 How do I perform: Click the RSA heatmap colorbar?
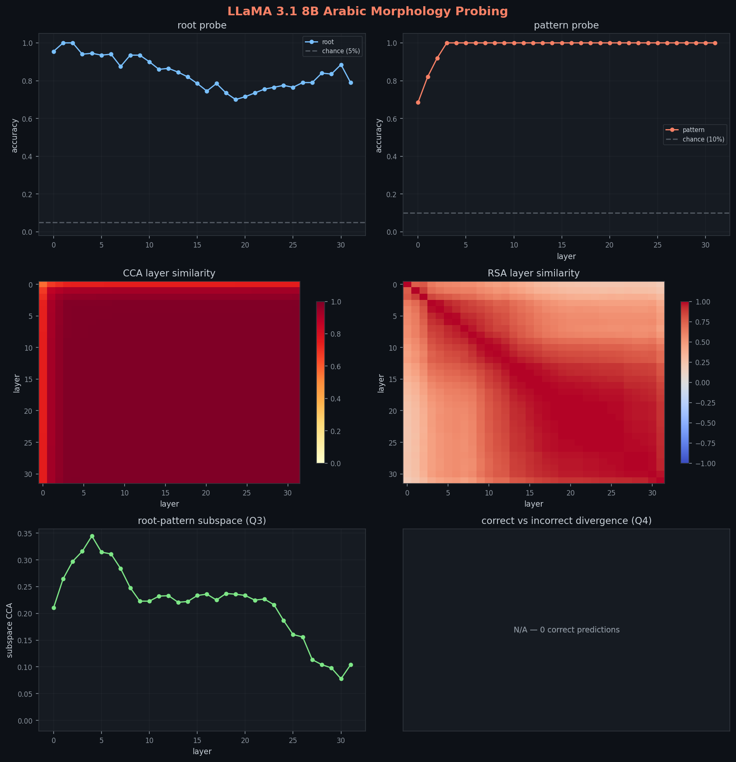pyautogui.click(x=685, y=382)
